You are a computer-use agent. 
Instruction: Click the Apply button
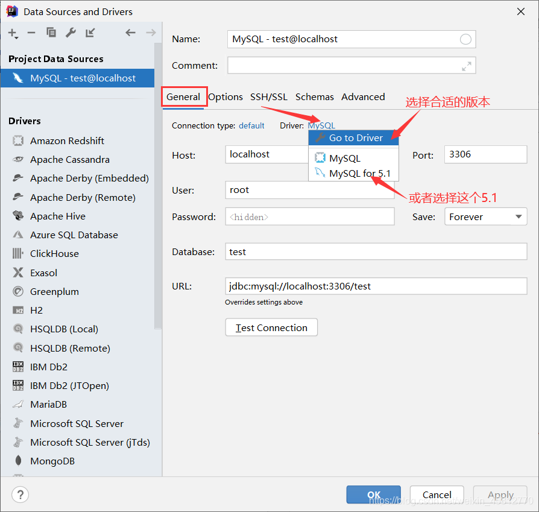click(x=500, y=495)
